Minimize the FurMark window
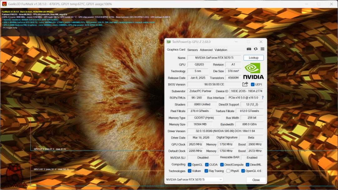This screenshot has width=338, height=190. click(x=306, y=4)
